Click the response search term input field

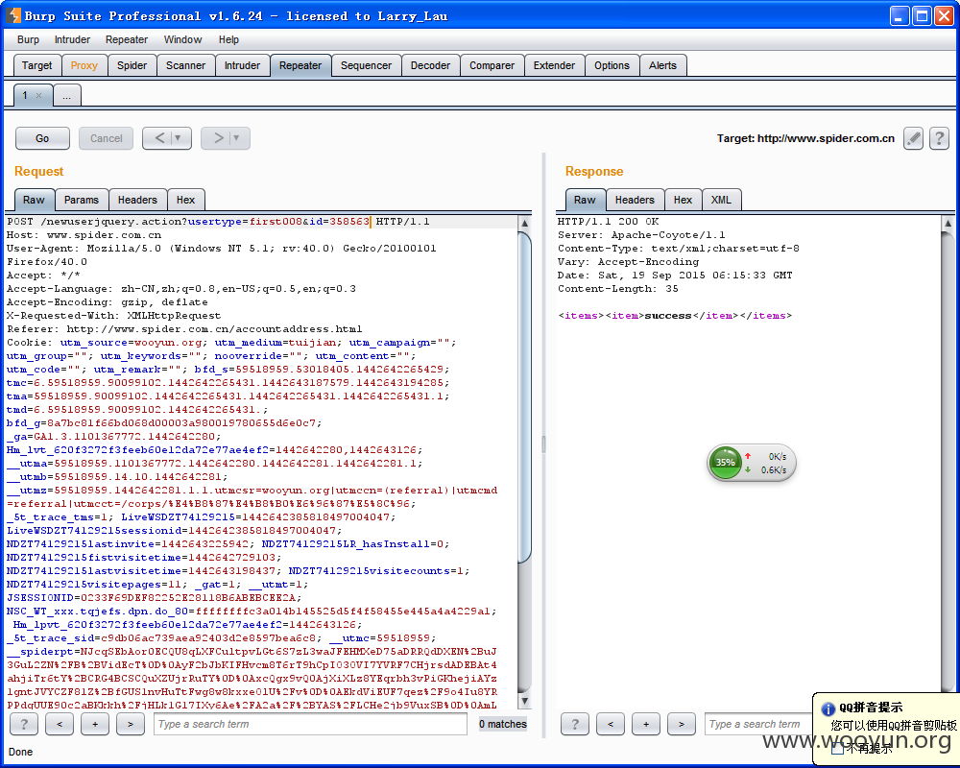click(x=758, y=724)
